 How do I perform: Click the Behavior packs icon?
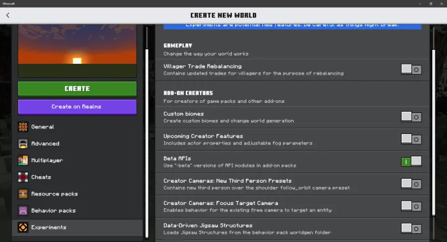pos(23,211)
